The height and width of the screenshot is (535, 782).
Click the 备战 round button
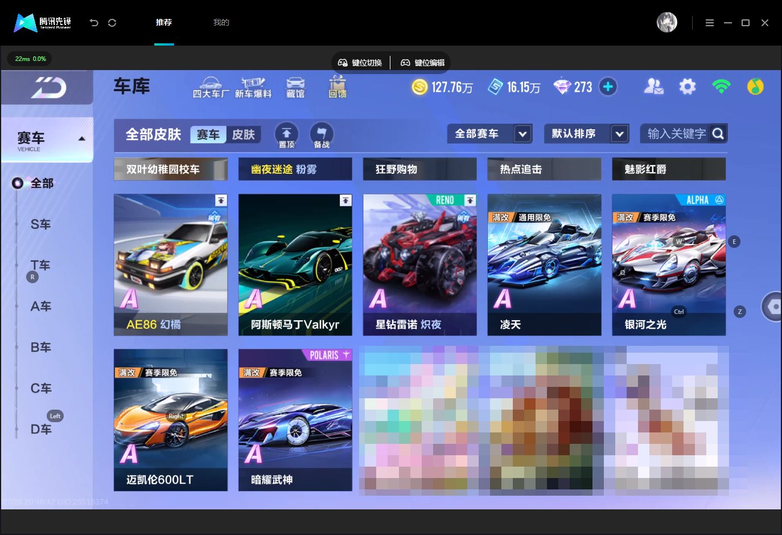click(322, 135)
